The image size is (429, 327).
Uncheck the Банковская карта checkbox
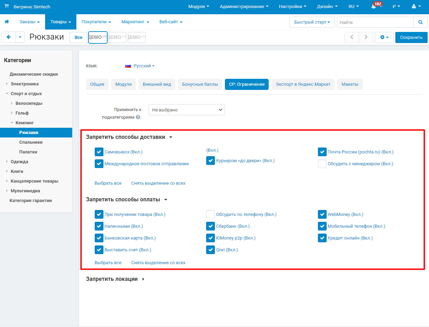click(x=99, y=238)
